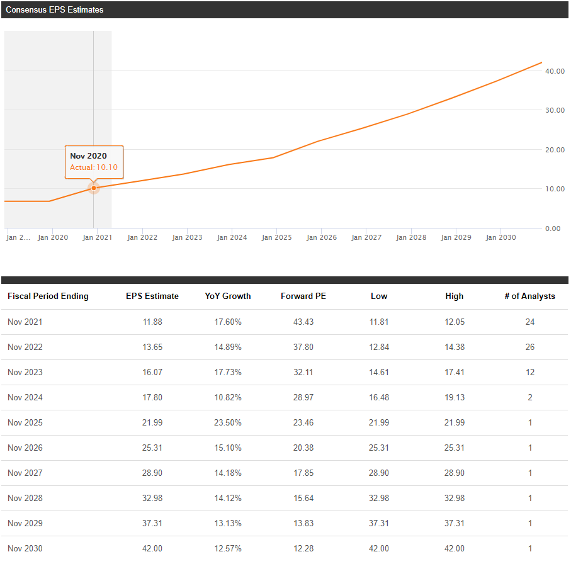The width and height of the screenshot is (571, 564).
Task: Click high estimate value 12.05
Action: pyautogui.click(x=455, y=322)
